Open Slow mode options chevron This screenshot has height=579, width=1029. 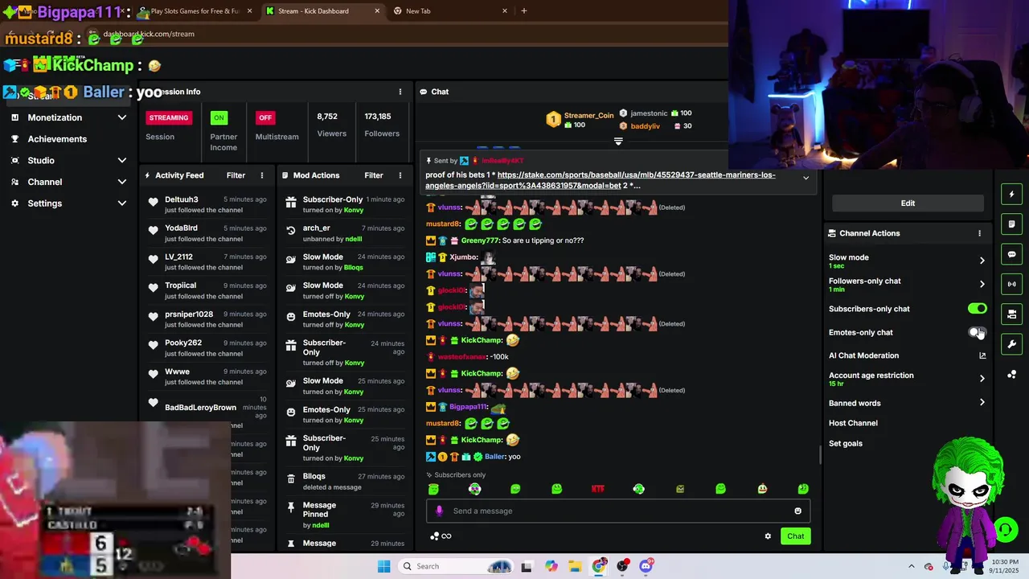click(982, 260)
